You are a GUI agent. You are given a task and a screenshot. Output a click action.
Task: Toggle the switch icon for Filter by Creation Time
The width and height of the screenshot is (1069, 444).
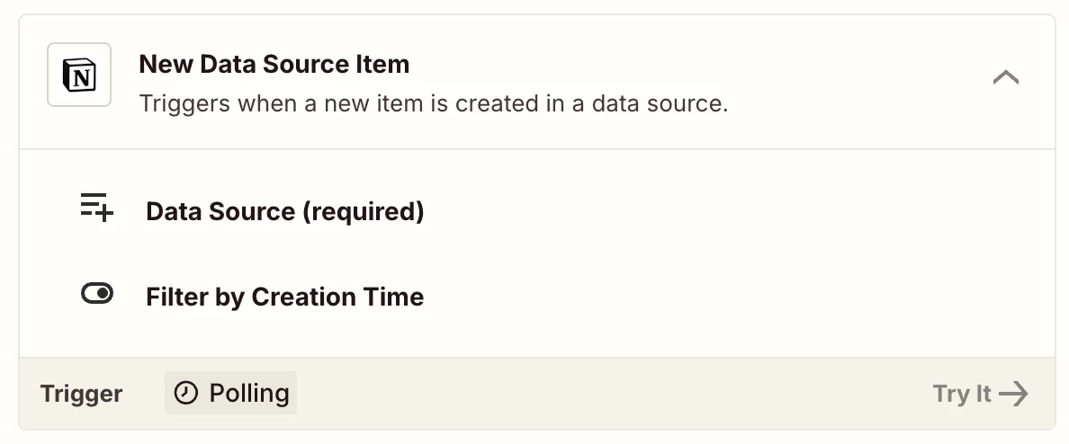click(x=96, y=294)
